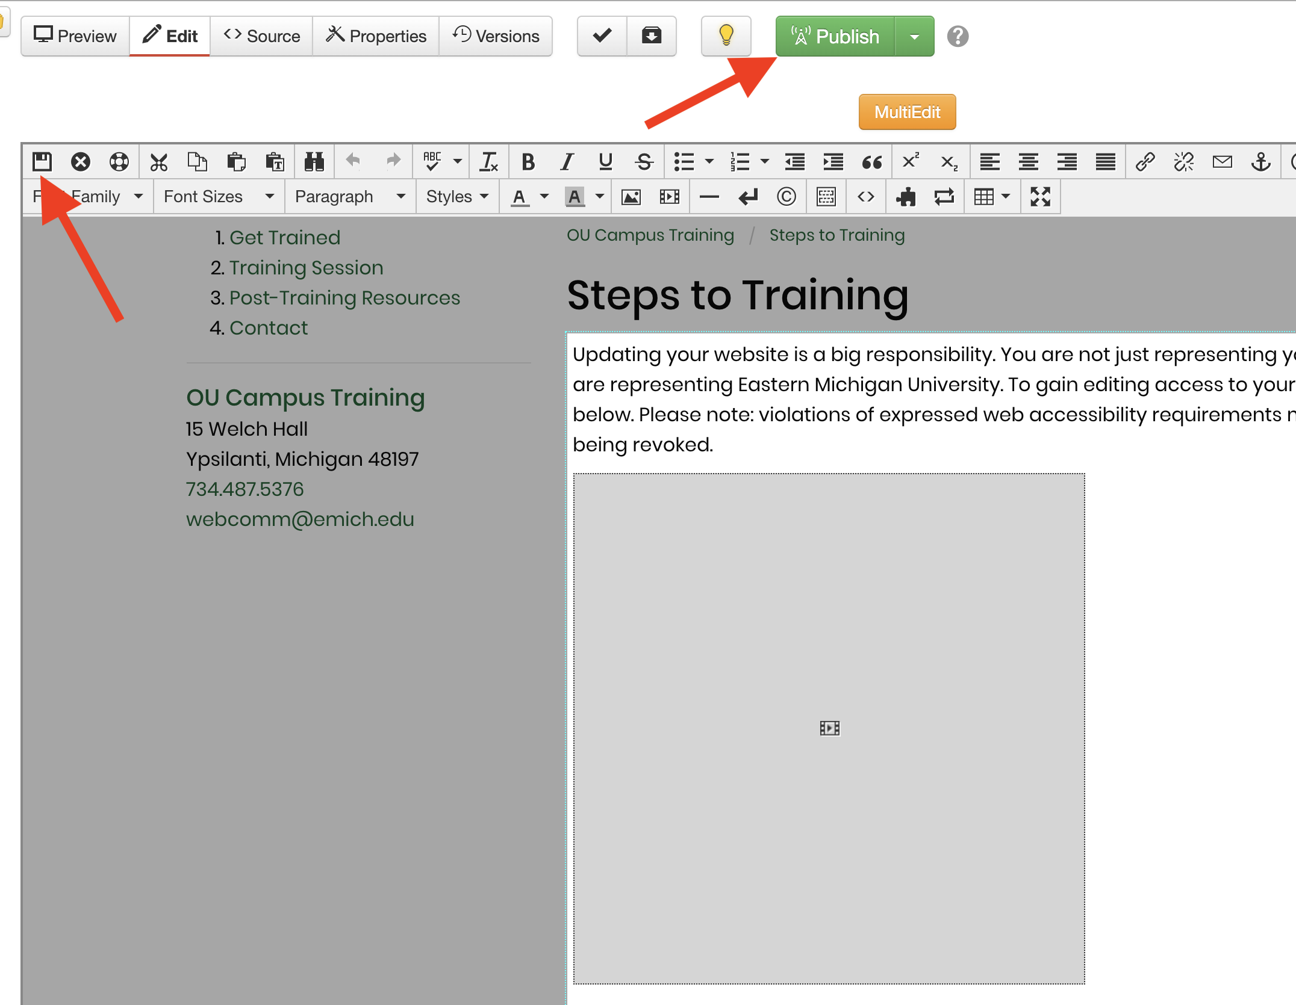Click the Clear formatting icon
This screenshot has width=1296, height=1005.
pos(489,161)
